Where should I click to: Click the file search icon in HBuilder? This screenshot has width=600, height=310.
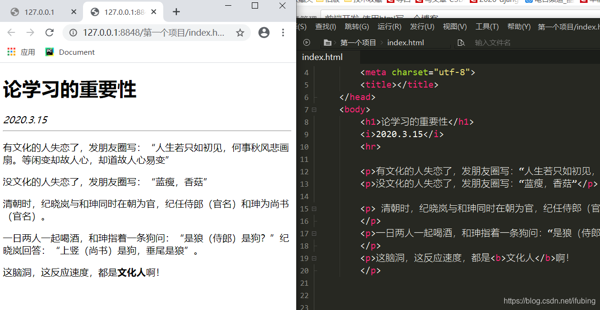pos(461,42)
